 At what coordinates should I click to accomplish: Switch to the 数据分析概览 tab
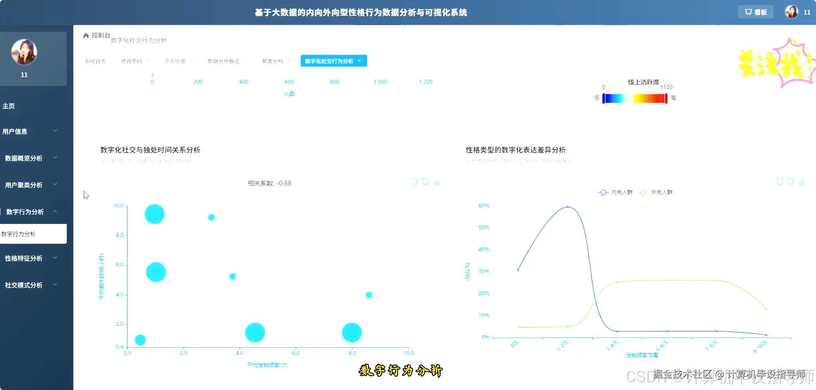coord(224,61)
